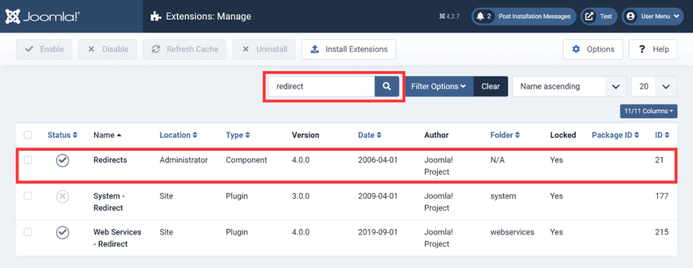Check the System - Redirect row checkbox

pyautogui.click(x=28, y=196)
